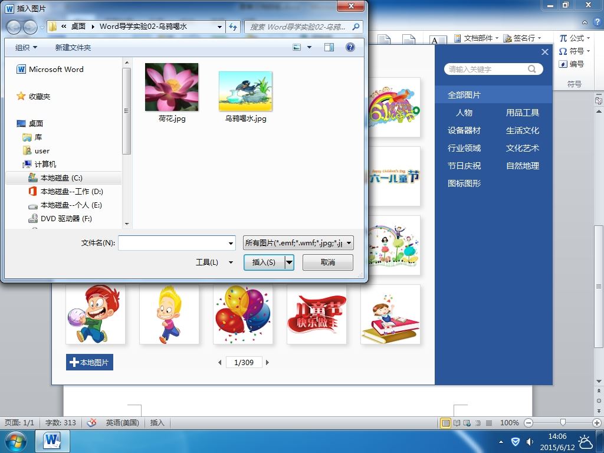This screenshot has height=453, width=604.
Task: Go to next clipart page arrow
Action: click(267, 363)
